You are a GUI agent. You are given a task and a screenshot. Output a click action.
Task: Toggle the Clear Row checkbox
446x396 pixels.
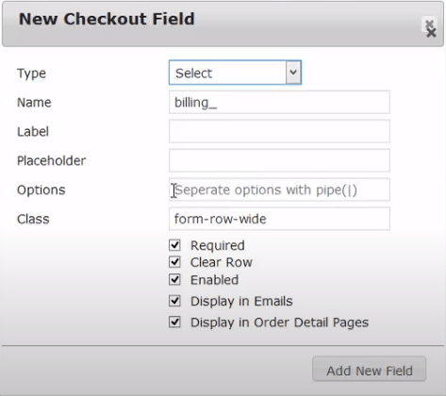[174, 262]
